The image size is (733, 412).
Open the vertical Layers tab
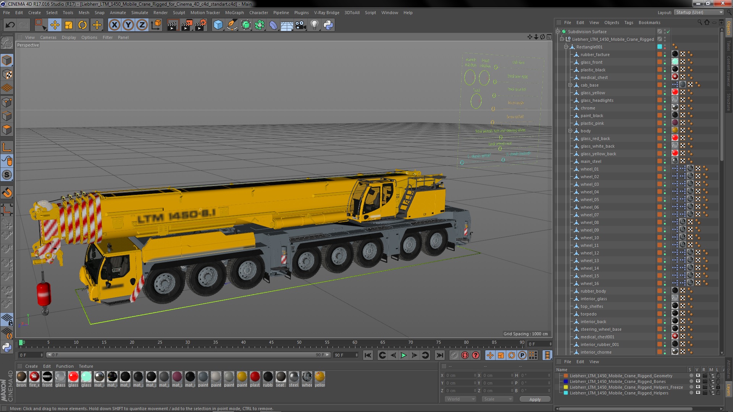point(728,390)
